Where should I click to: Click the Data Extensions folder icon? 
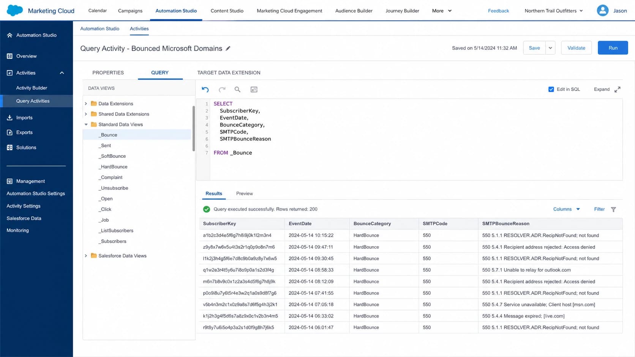coord(94,103)
